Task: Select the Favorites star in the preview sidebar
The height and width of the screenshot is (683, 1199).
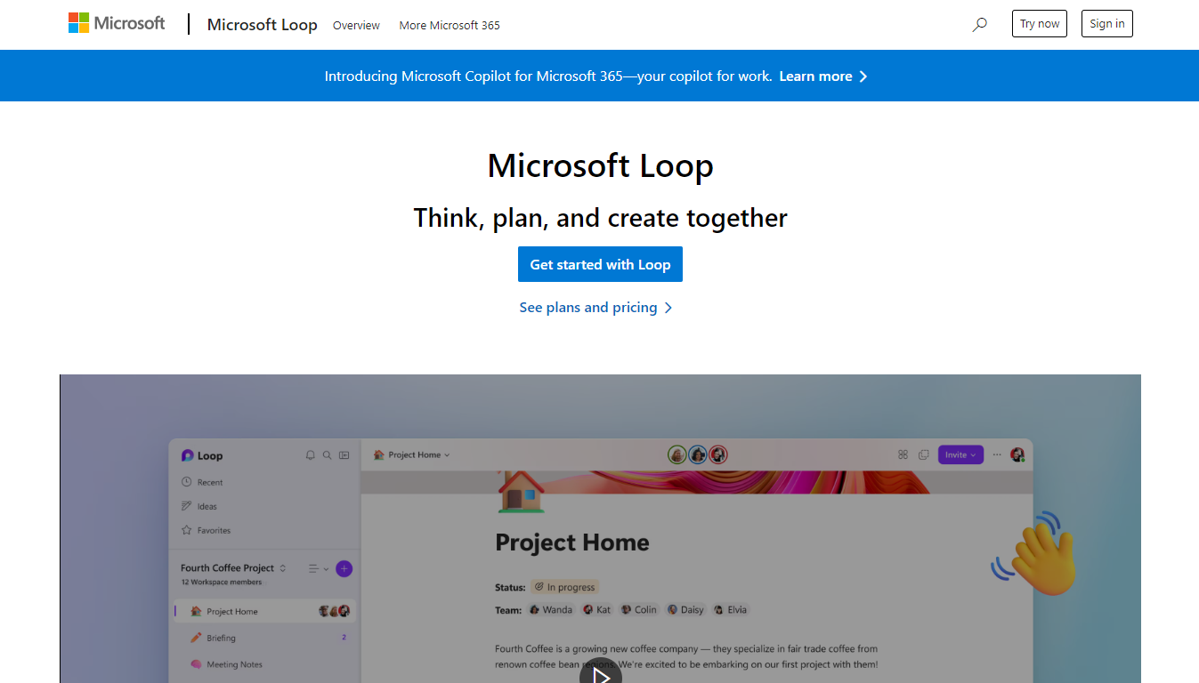Action: 187,530
